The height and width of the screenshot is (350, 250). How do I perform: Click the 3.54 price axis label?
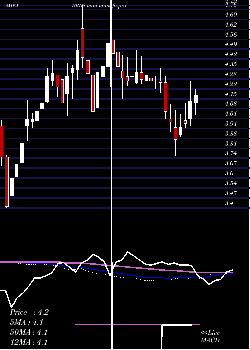click(231, 183)
